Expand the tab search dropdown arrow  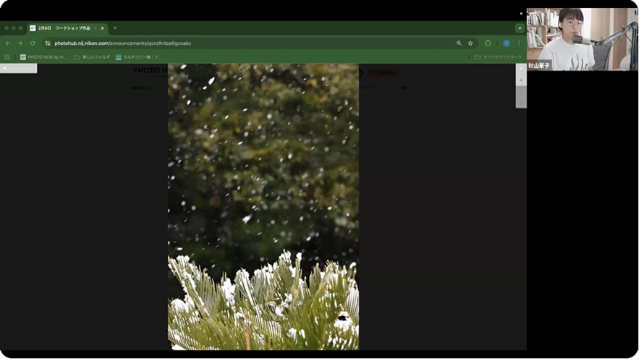coord(519,28)
